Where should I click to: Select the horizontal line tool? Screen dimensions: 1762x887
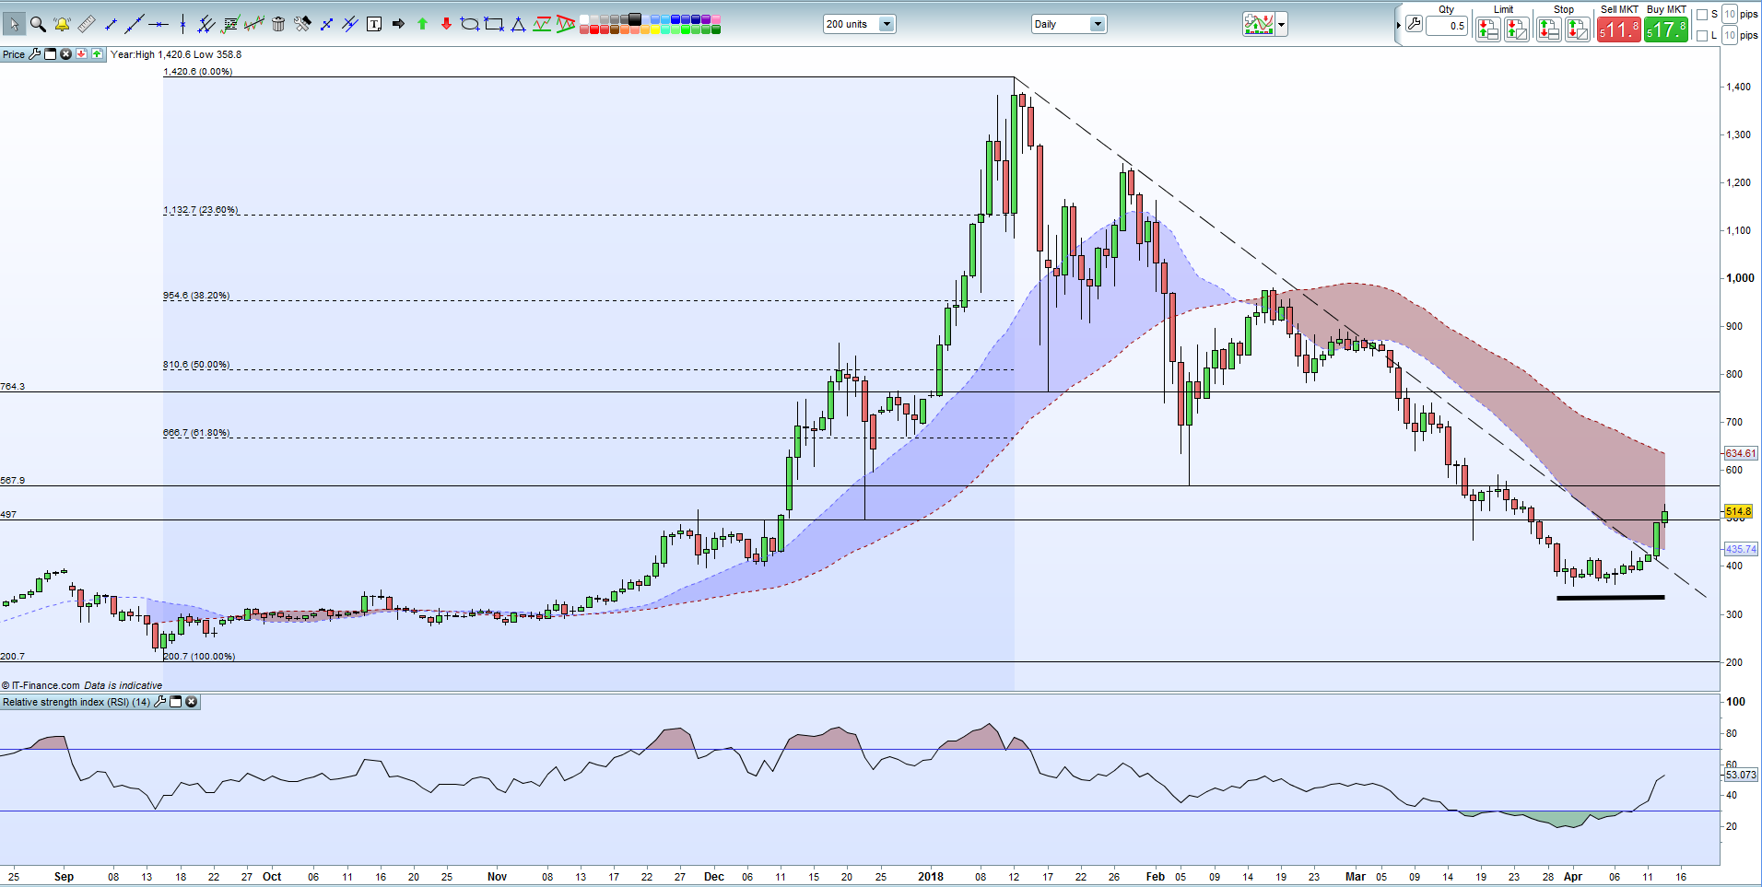click(159, 25)
